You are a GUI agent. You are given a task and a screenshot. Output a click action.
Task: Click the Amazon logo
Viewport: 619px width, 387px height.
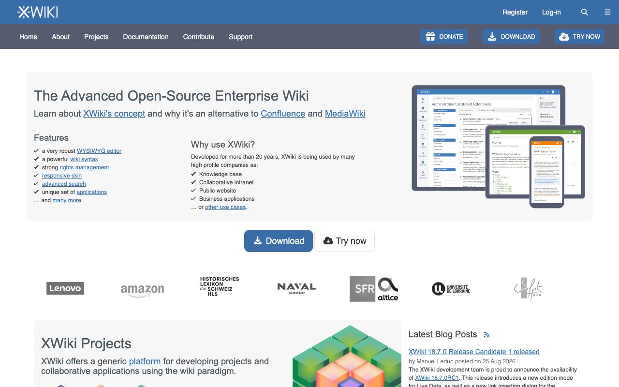[142, 290]
